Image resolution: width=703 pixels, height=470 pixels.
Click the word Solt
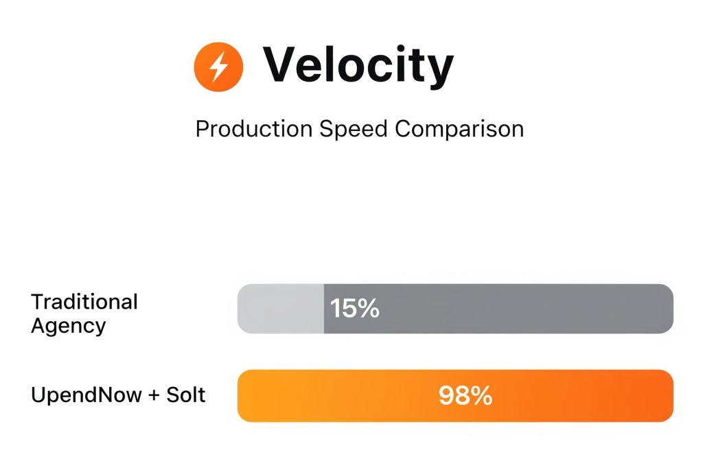click(186, 395)
